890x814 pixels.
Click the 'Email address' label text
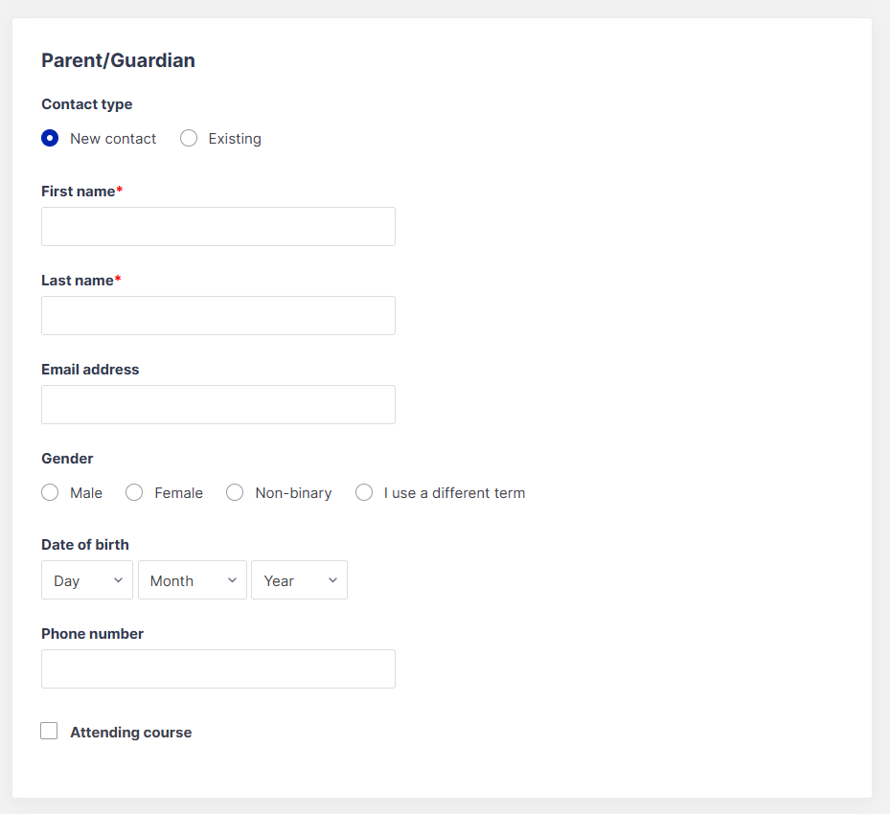(90, 370)
